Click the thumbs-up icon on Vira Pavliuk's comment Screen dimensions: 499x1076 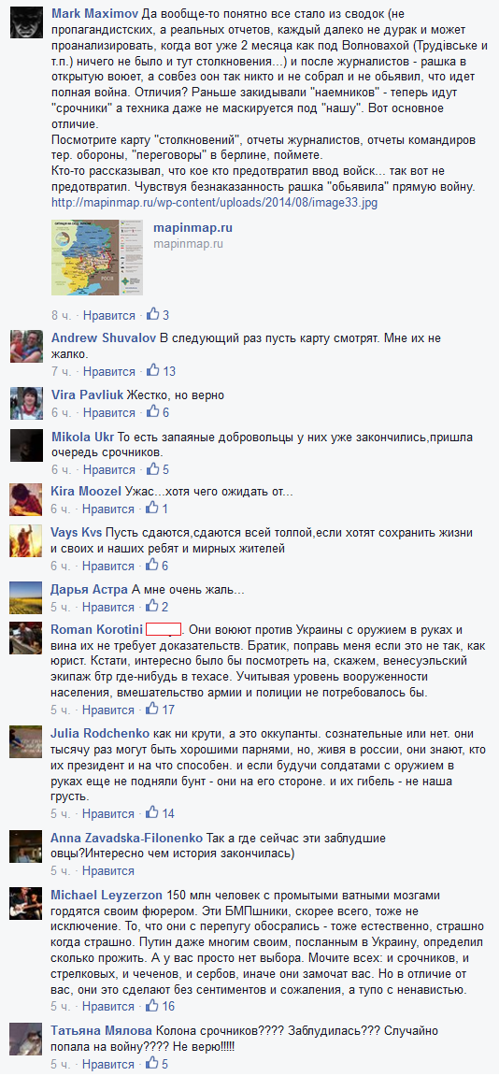[x=153, y=412]
